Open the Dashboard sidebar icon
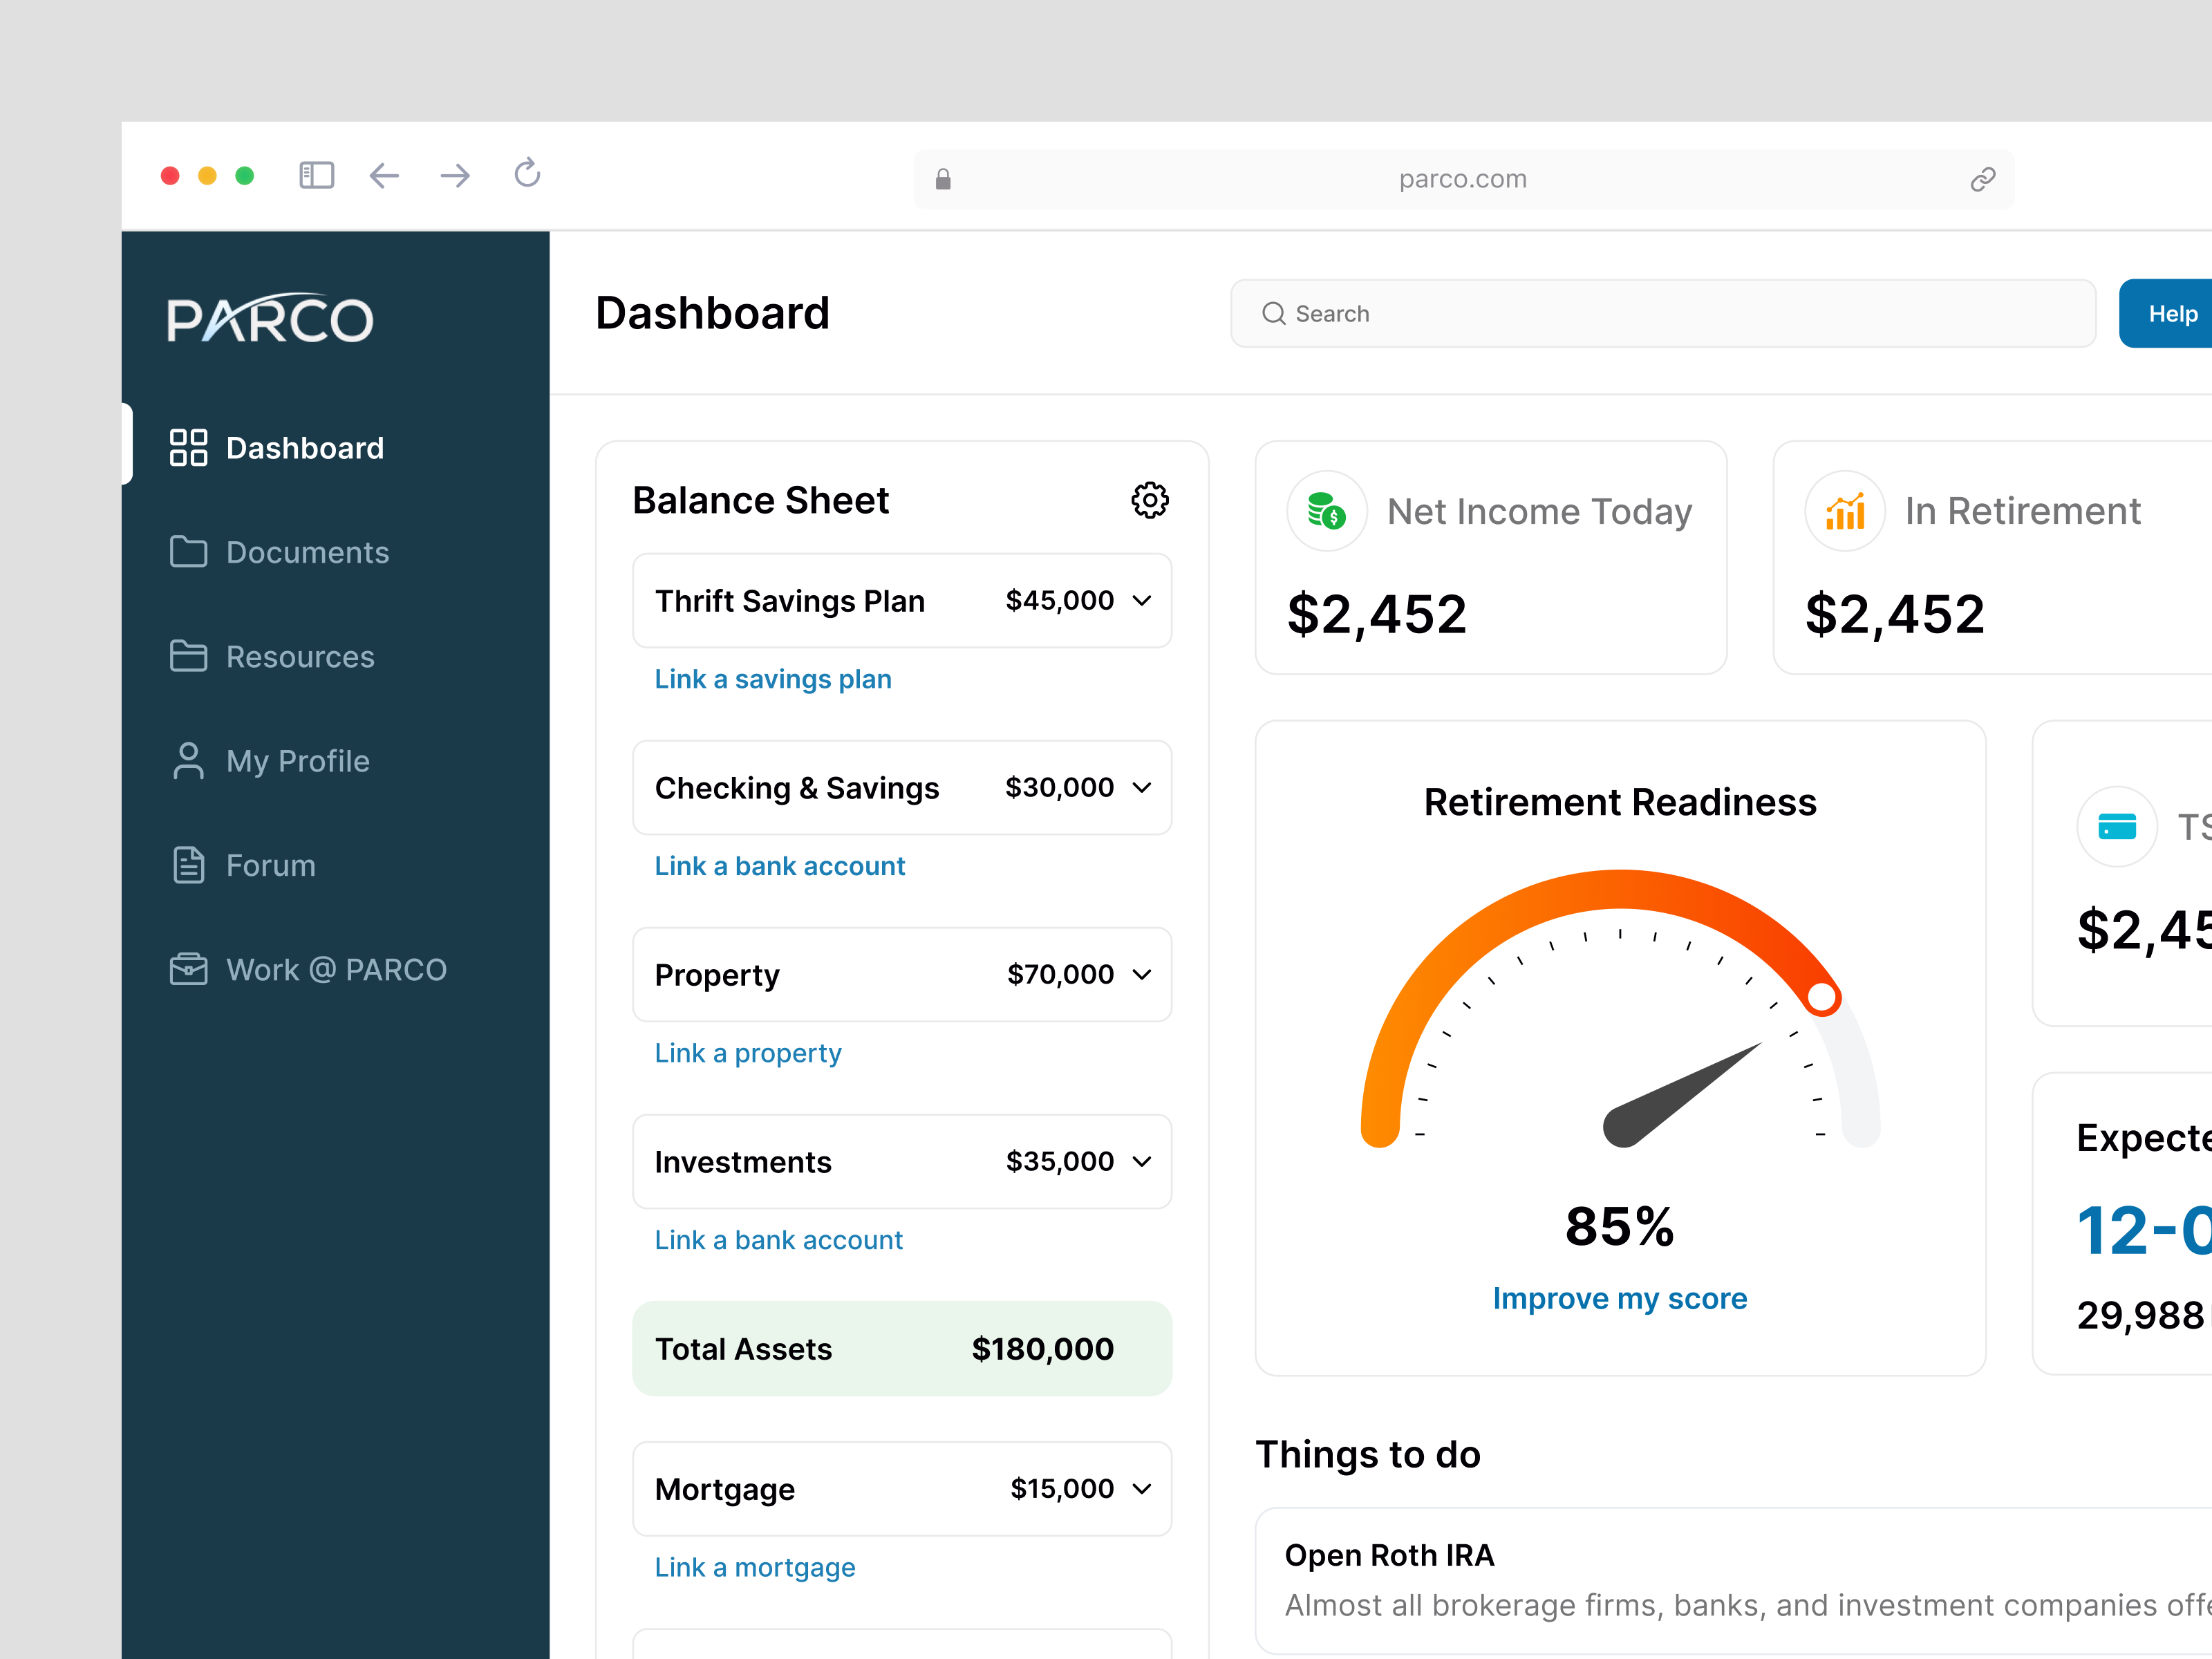The height and width of the screenshot is (1659, 2212). pyautogui.click(x=188, y=447)
